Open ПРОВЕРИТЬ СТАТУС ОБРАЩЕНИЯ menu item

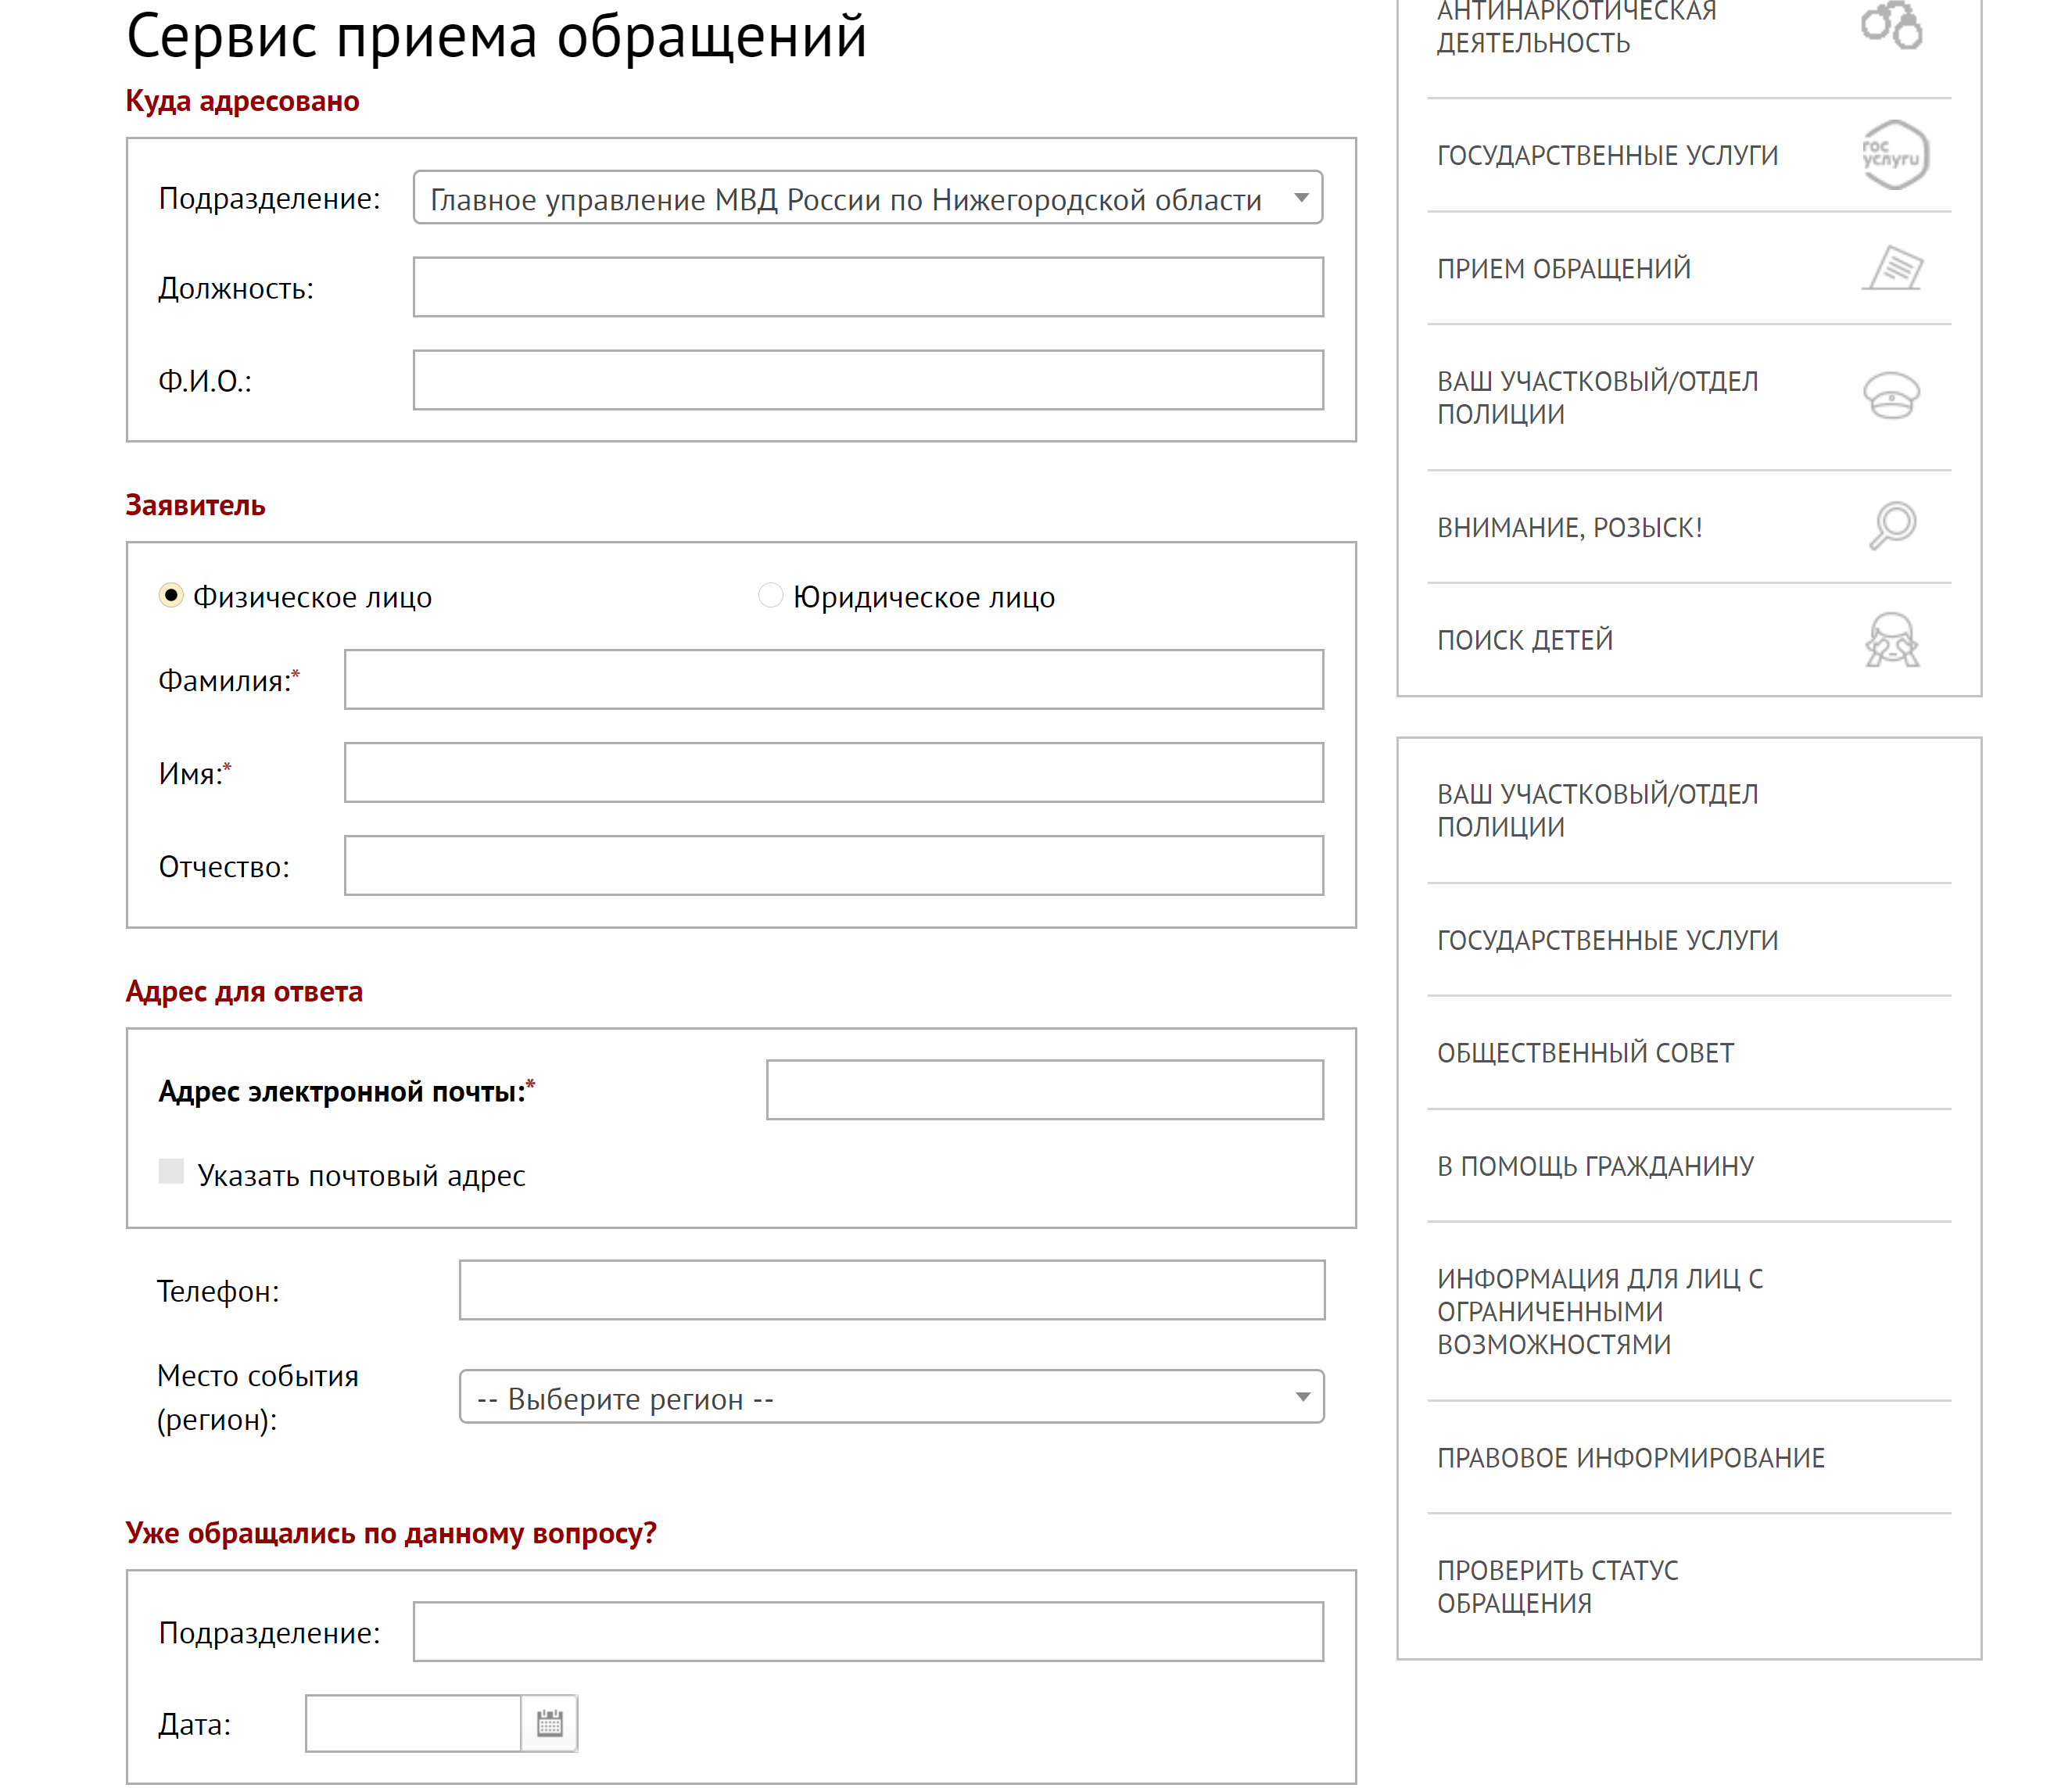click(x=1558, y=1587)
